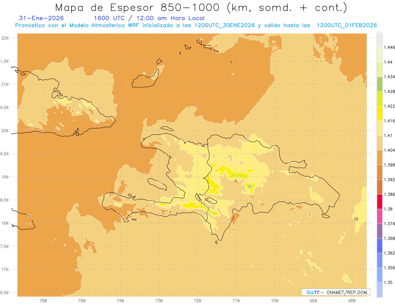Viewport: 395px width, 305px height.
Task: Click the '74W' longitude label
Action: [120, 300]
